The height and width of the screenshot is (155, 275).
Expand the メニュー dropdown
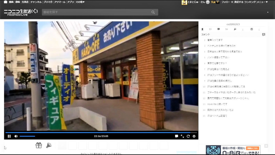coord(262,2)
